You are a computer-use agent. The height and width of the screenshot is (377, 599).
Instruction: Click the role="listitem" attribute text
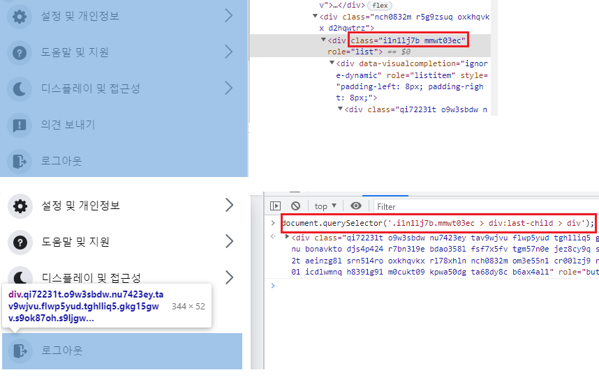(420, 75)
